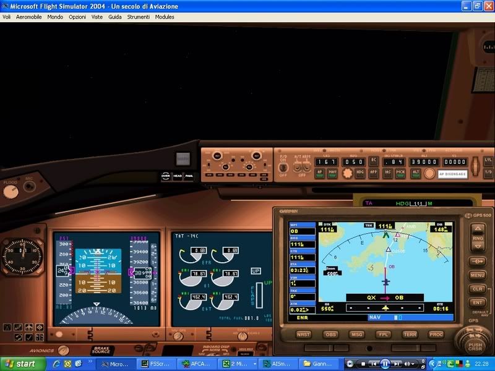
Task: Click the PANEL view icon
Action: 189,176
